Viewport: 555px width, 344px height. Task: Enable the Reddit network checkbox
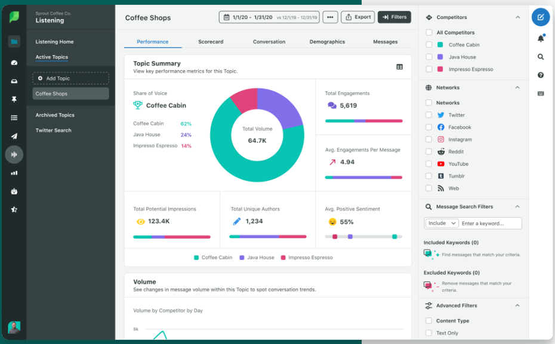(x=428, y=152)
